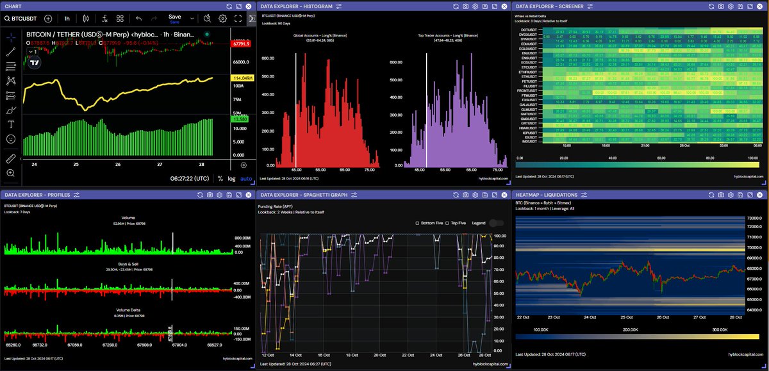
Task: Take a snapshot of the Histogram panel
Action: (465, 6)
